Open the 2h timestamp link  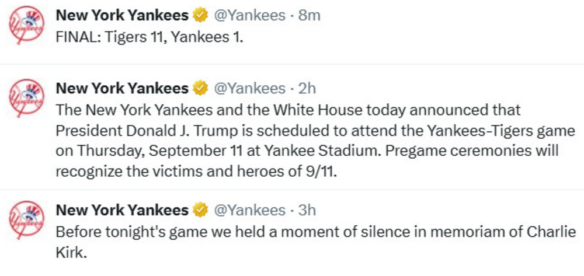(x=307, y=89)
